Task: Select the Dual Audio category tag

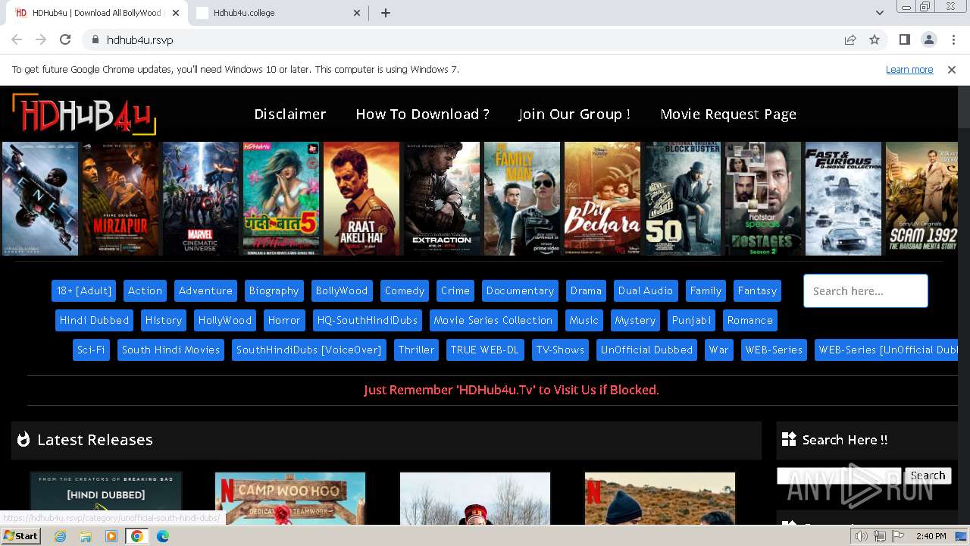Action: click(x=646, y=290)
